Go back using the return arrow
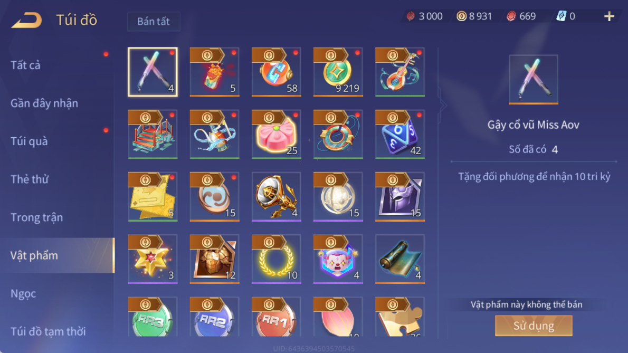The image size is (628, 353). [26, 20]
